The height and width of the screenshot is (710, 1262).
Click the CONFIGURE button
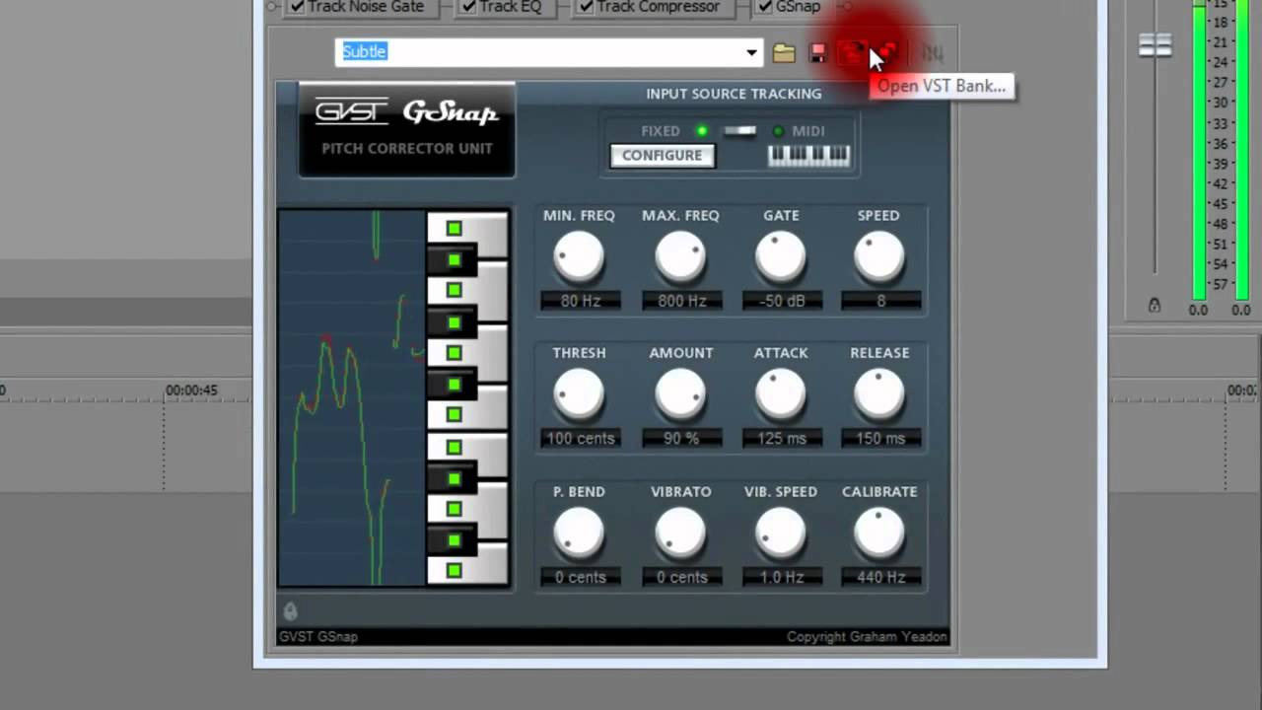[662, 156]
